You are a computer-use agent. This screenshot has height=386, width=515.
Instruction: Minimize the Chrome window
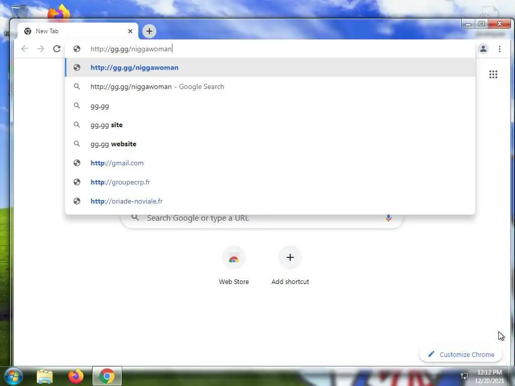point(468,24)
